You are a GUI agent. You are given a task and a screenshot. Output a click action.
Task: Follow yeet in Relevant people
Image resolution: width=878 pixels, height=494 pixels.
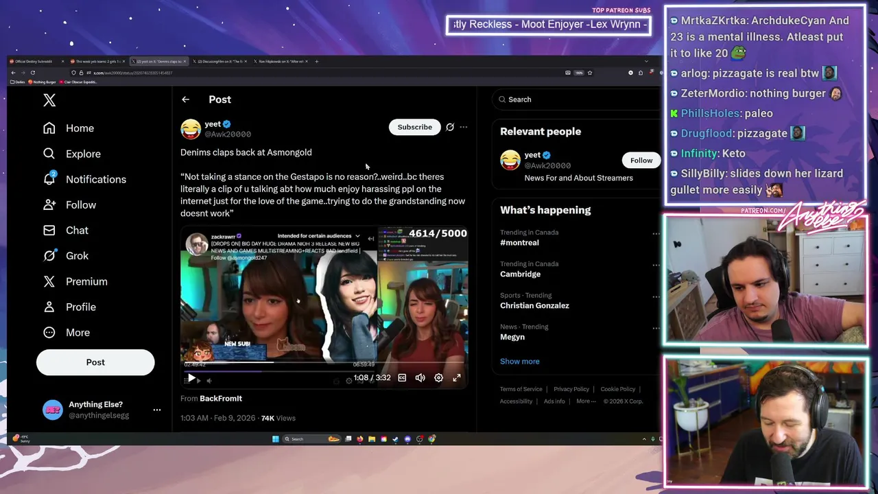(641, 161)
